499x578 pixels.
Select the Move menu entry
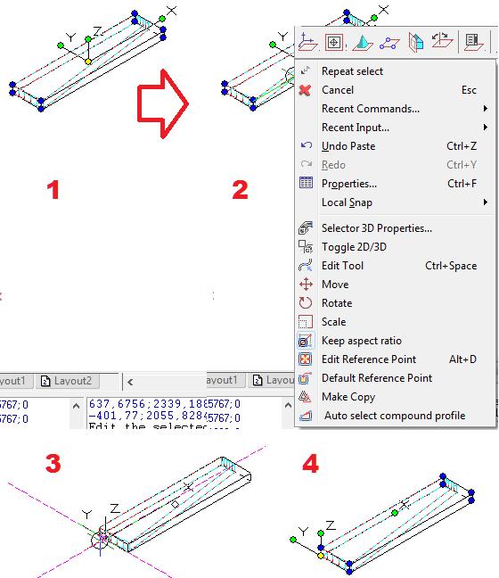point(396,285)
